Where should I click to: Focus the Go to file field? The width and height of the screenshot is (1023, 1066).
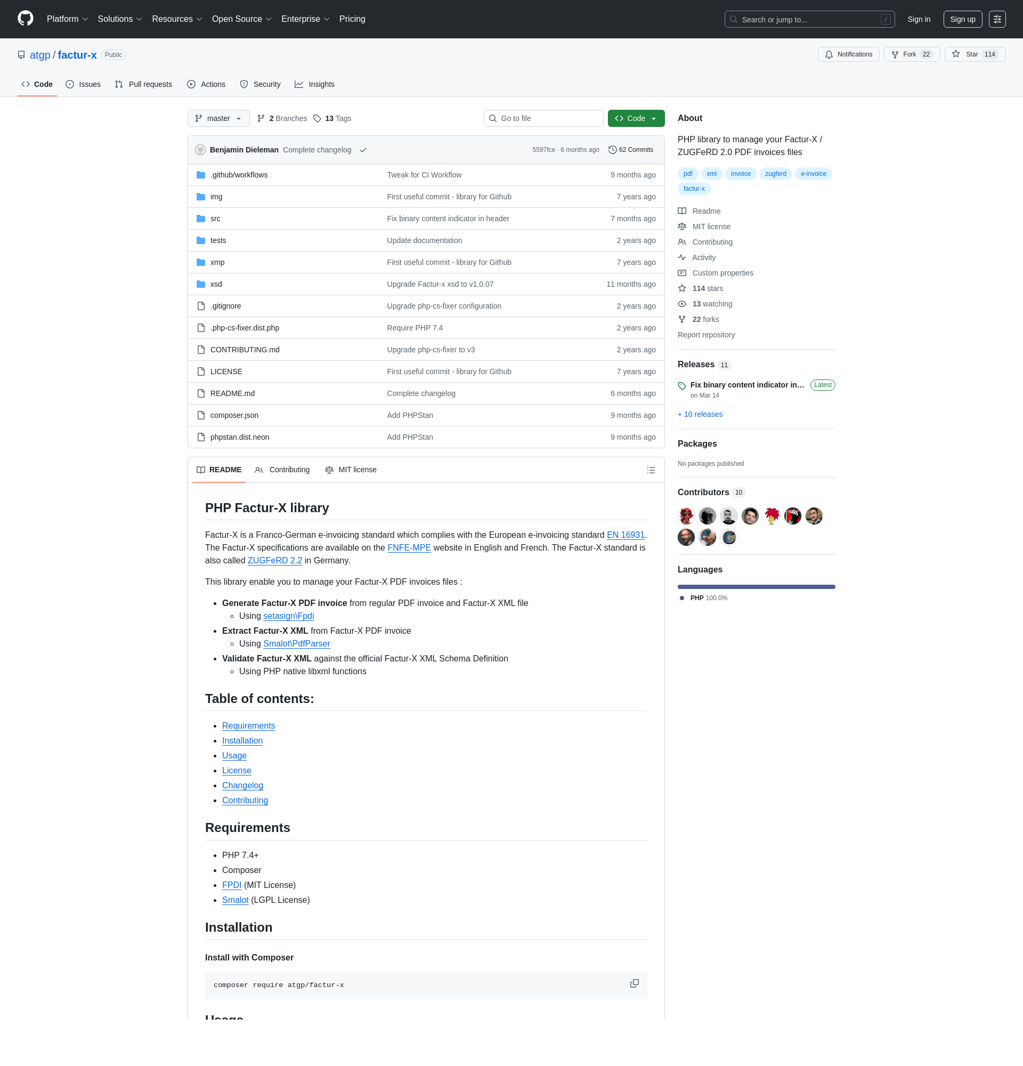(543, 118)
